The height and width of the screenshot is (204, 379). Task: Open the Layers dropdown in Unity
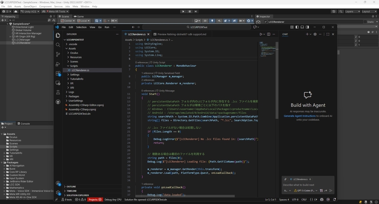(352, 11)
